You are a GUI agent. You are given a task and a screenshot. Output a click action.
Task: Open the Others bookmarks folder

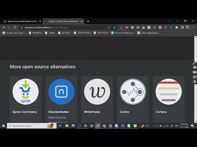tap(50, 33)
